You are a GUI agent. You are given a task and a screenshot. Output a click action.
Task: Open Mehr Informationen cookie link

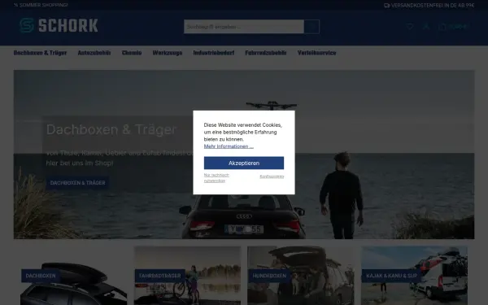pos(229,146)
